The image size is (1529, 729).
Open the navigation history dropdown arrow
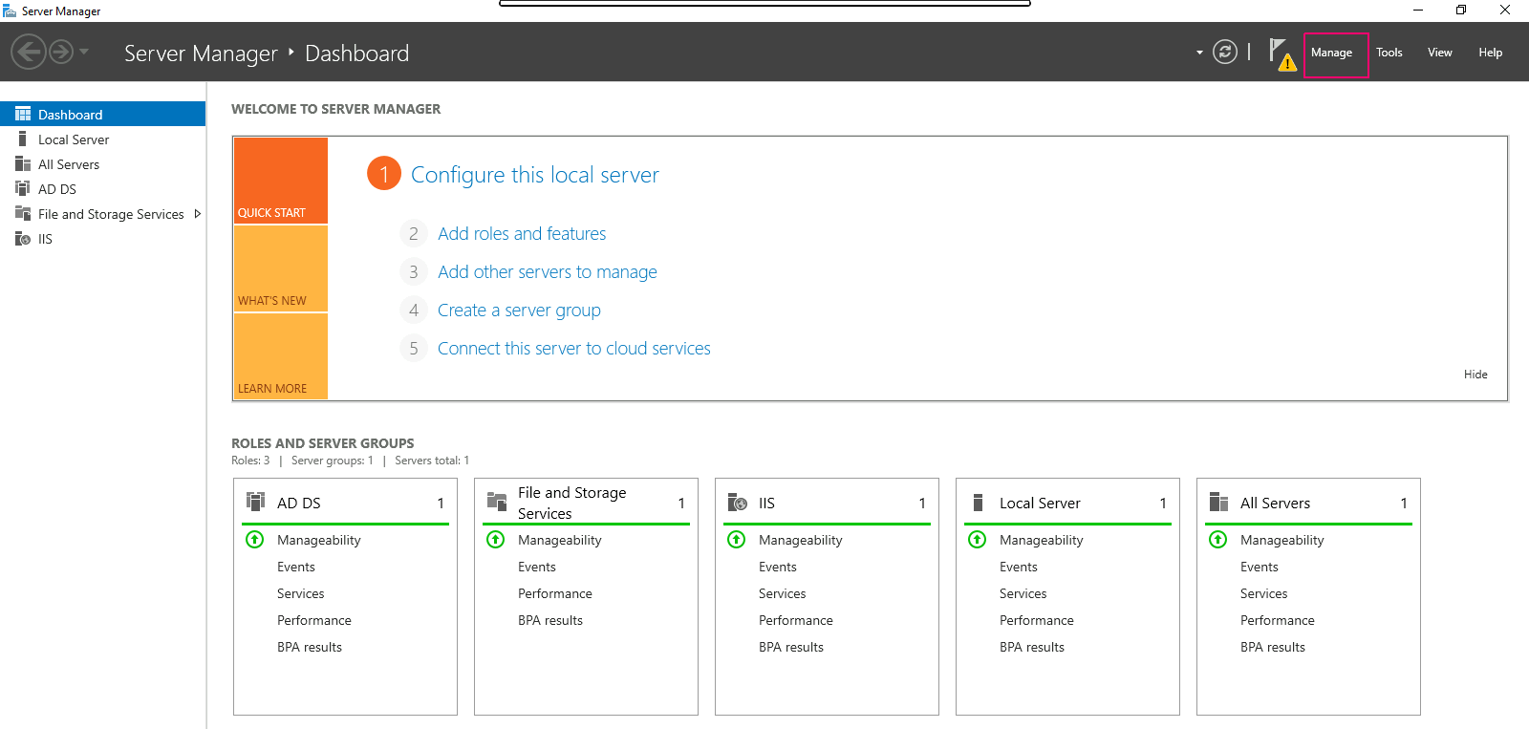pos(84,52)
